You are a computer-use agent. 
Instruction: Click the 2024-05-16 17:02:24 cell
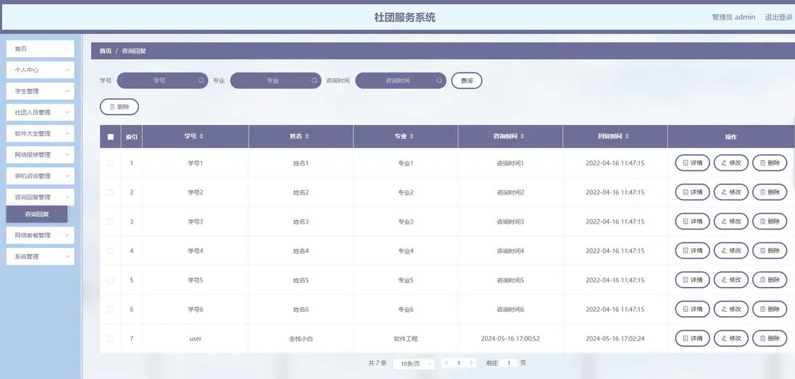[615, 338]
